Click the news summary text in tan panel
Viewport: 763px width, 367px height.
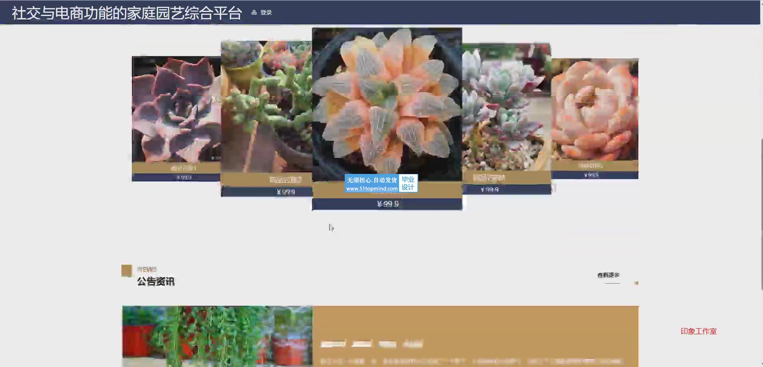471,361
